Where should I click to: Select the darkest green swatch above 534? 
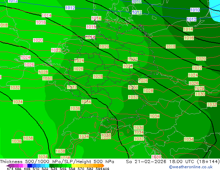(x=51, y=165)
